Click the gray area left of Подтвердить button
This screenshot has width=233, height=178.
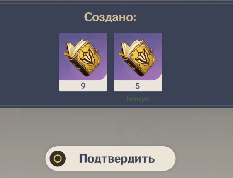click(22, 159)
